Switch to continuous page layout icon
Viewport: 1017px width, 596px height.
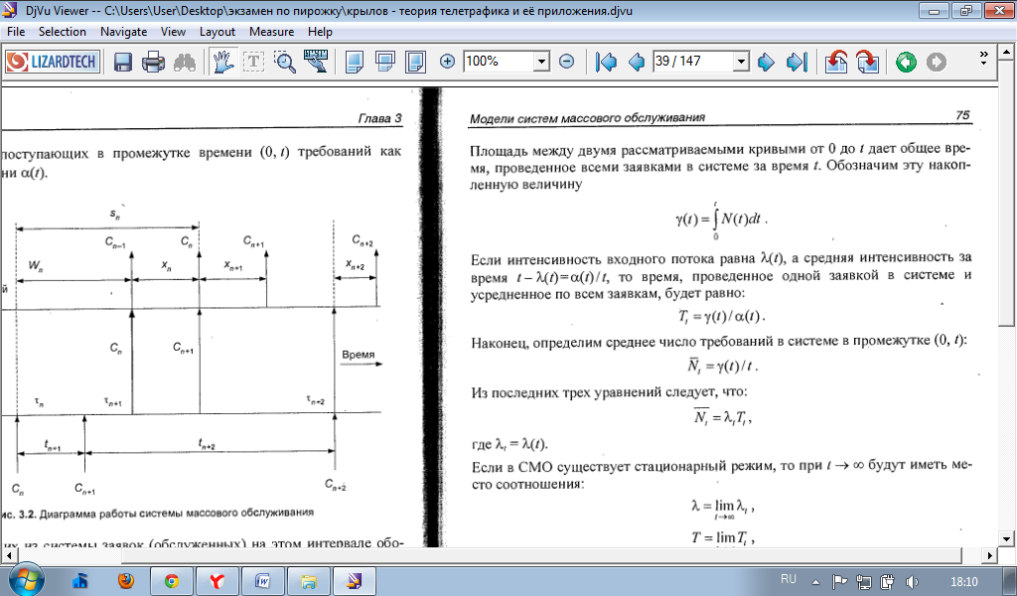pyautogui.click(x=384, y=63)
